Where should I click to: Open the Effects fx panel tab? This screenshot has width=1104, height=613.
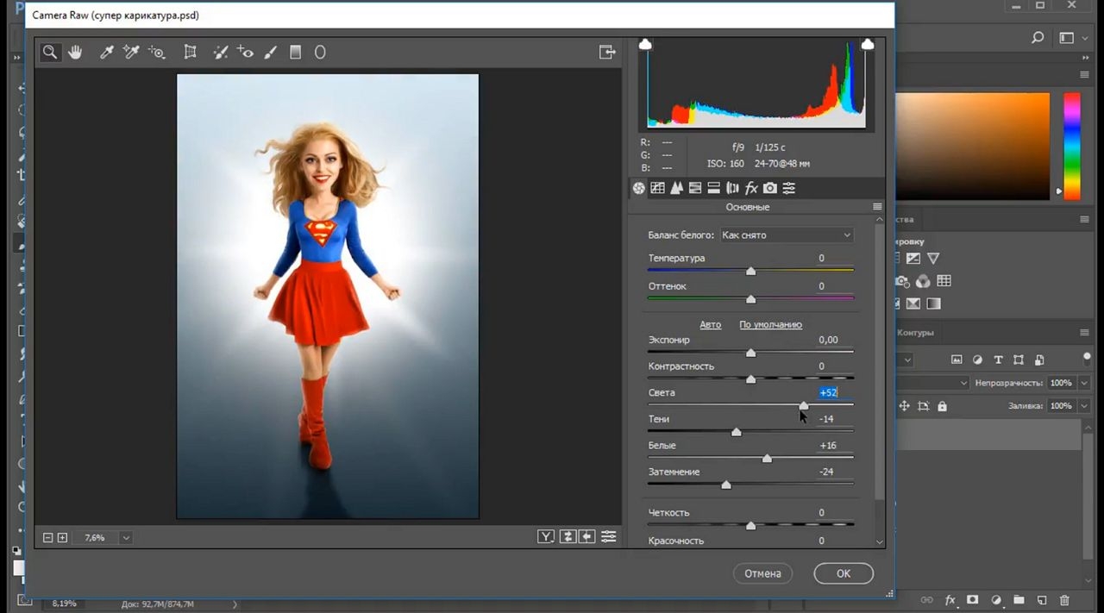click(x=751, y=188)
